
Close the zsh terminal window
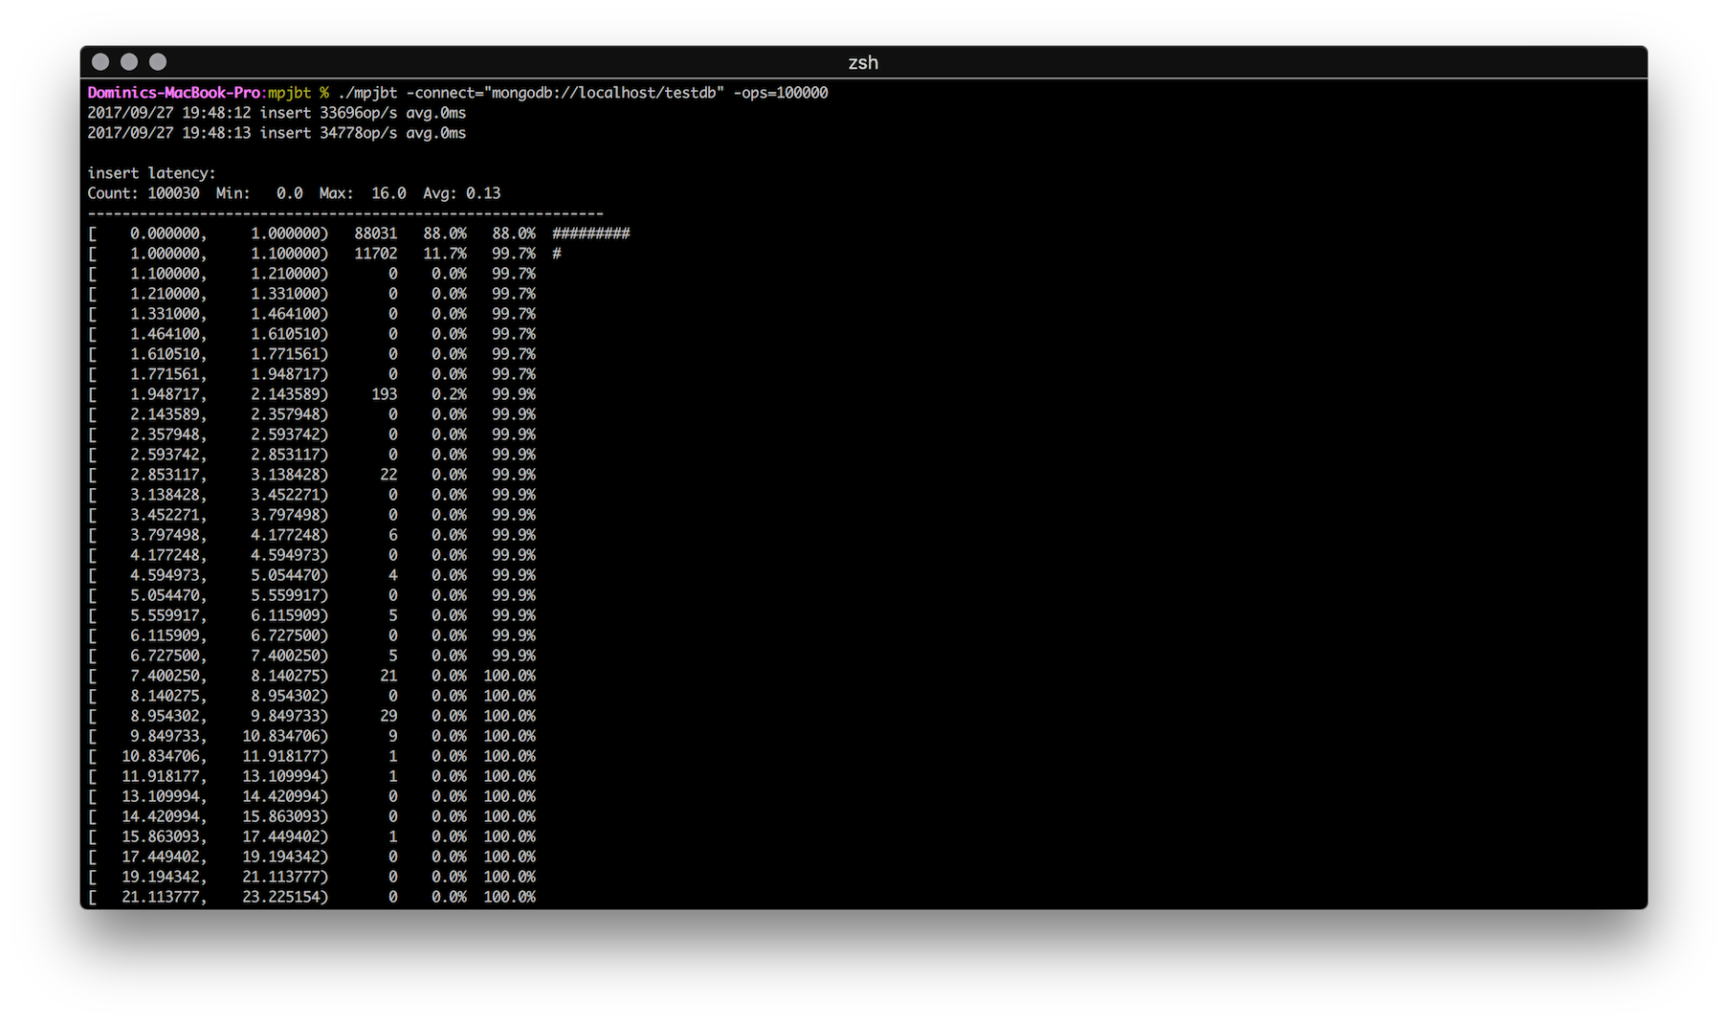[x=100, y=62]
